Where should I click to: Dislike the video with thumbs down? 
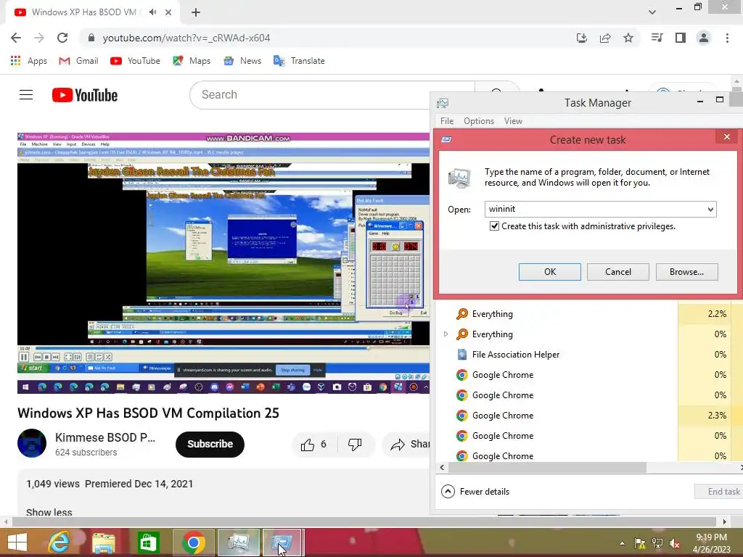355,445
